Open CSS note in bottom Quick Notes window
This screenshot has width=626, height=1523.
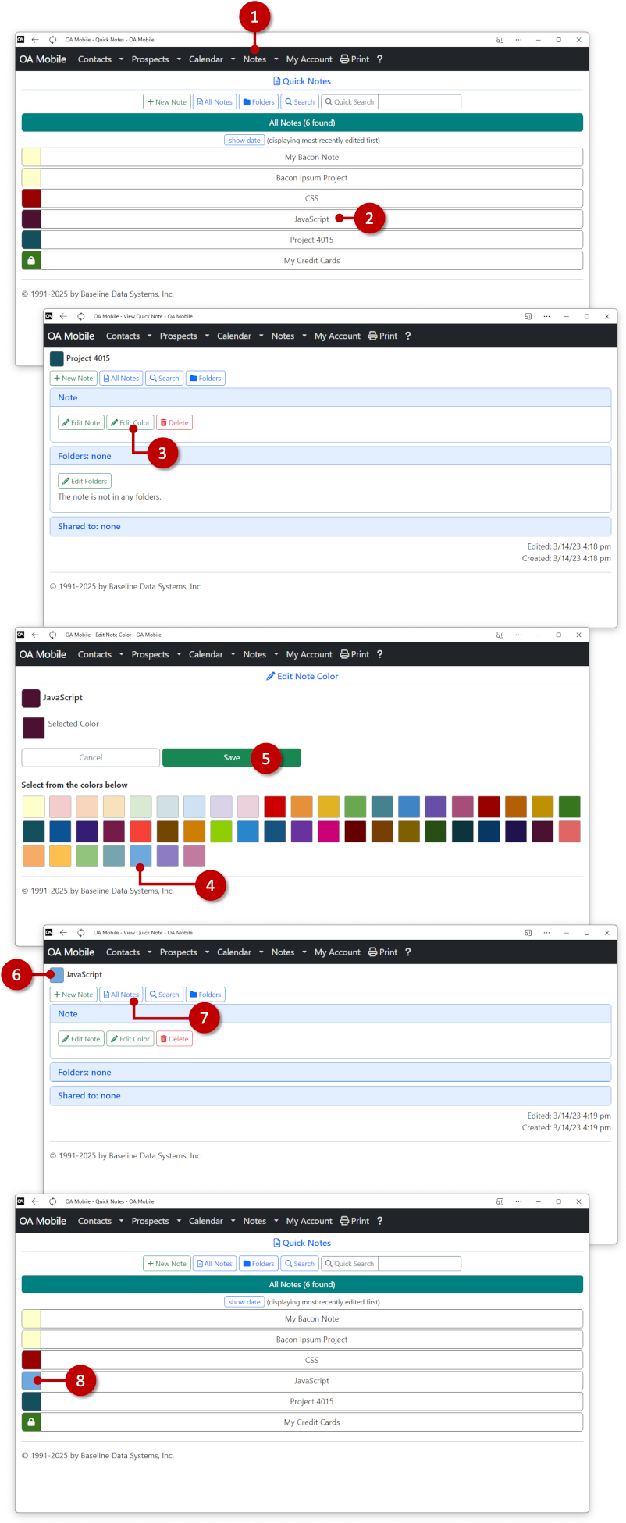tap(311, 1360)
